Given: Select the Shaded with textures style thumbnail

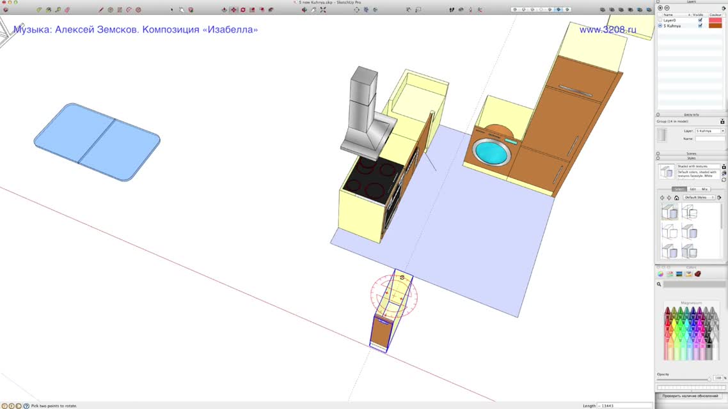Looking at the screenshot, I should 670,212.
